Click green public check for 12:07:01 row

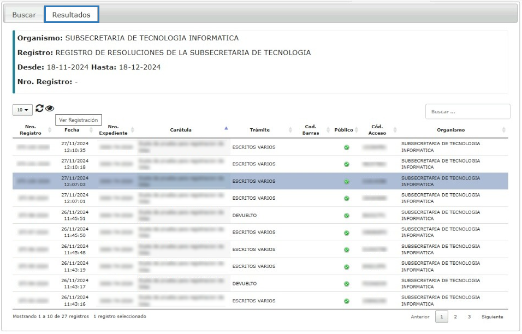point(346,198)
